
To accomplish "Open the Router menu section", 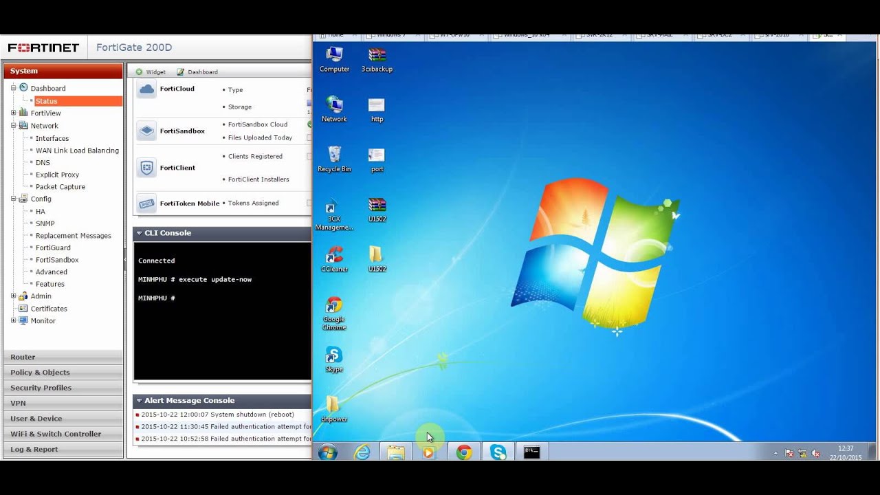I will click(x=63, y=357).
